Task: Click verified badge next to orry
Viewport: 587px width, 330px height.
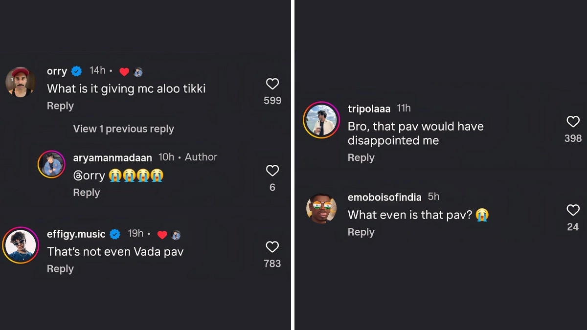Action: point(77,71)
